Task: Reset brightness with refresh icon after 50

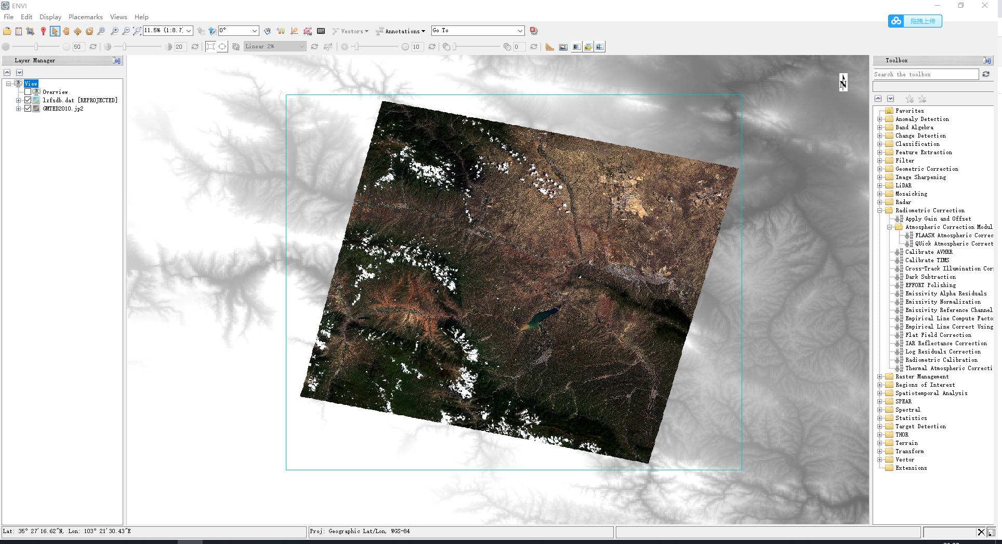Action: pos(93,47)
